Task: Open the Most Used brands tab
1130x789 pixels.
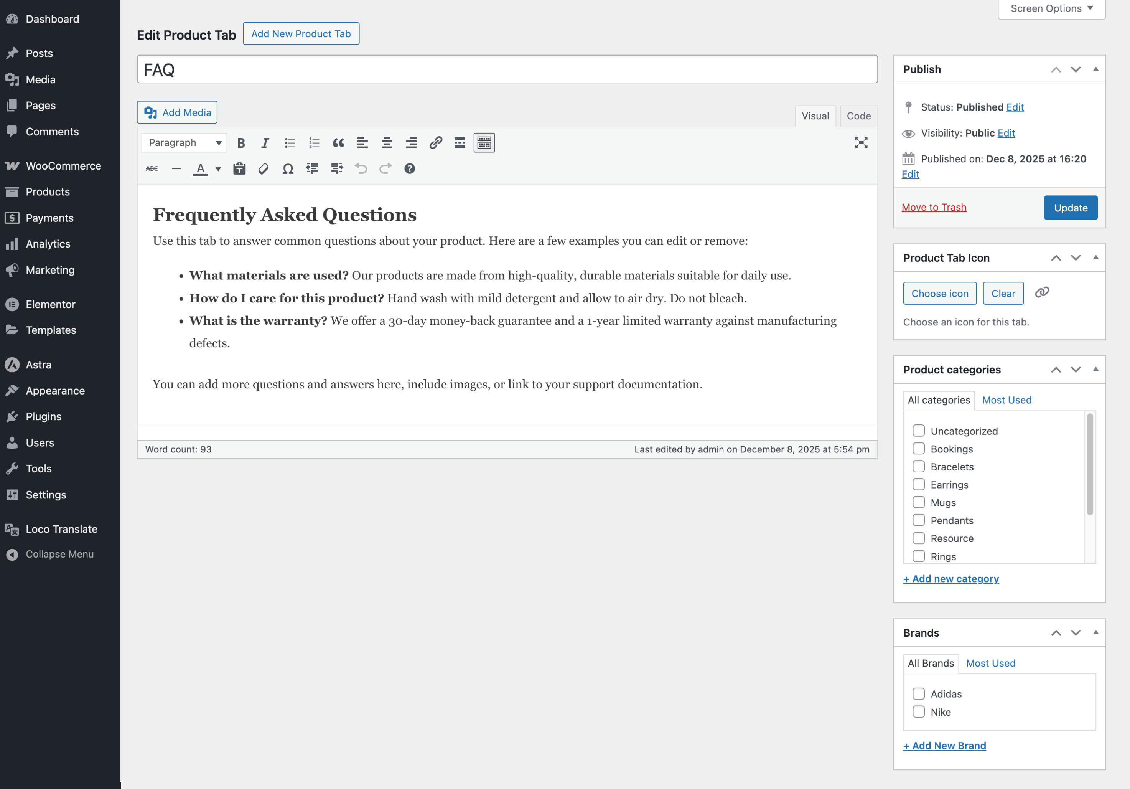Action: coord(991,663)
